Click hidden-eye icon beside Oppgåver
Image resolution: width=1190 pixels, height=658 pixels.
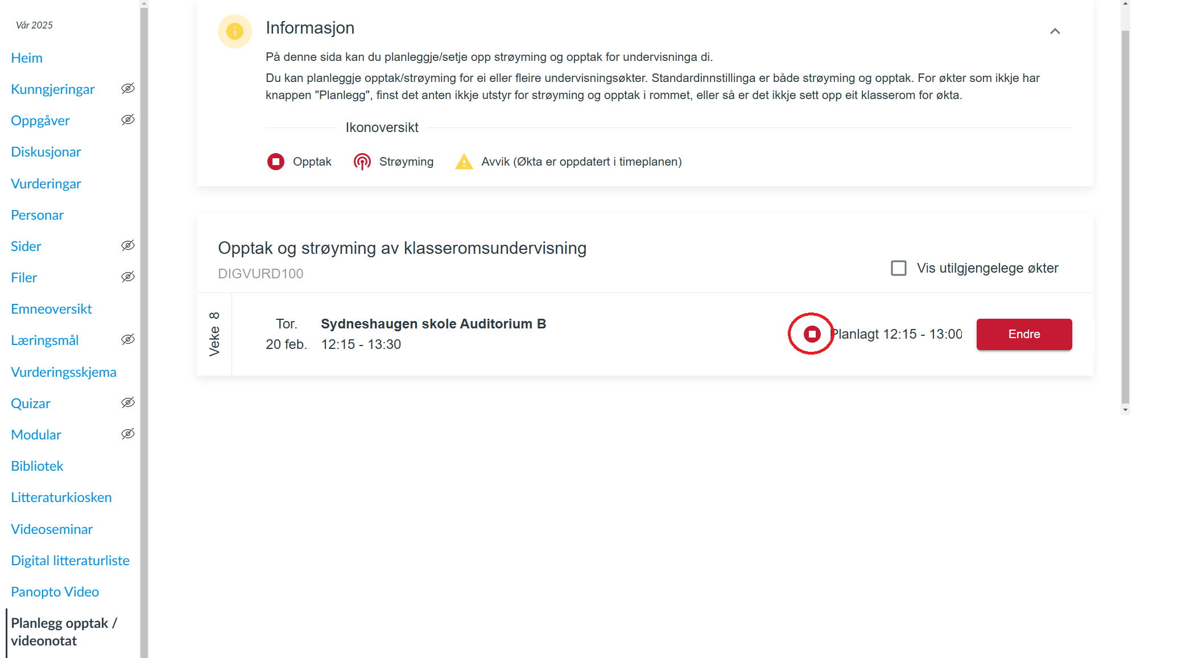[128, 120]
